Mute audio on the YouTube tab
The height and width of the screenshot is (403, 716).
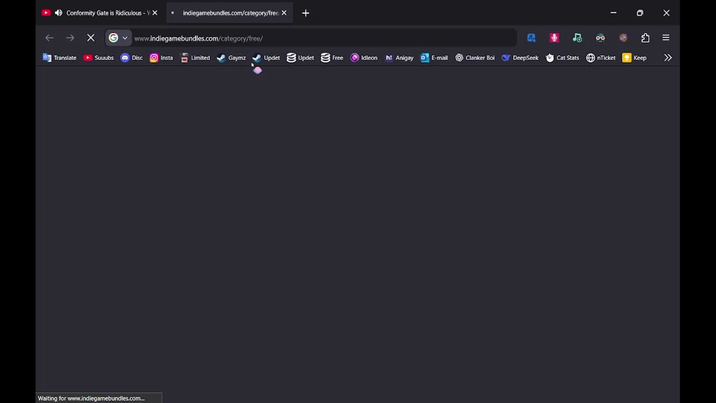[x=58, y=13]
